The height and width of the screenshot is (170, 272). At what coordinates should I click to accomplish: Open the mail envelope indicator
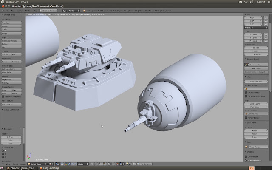coord(240,2)
